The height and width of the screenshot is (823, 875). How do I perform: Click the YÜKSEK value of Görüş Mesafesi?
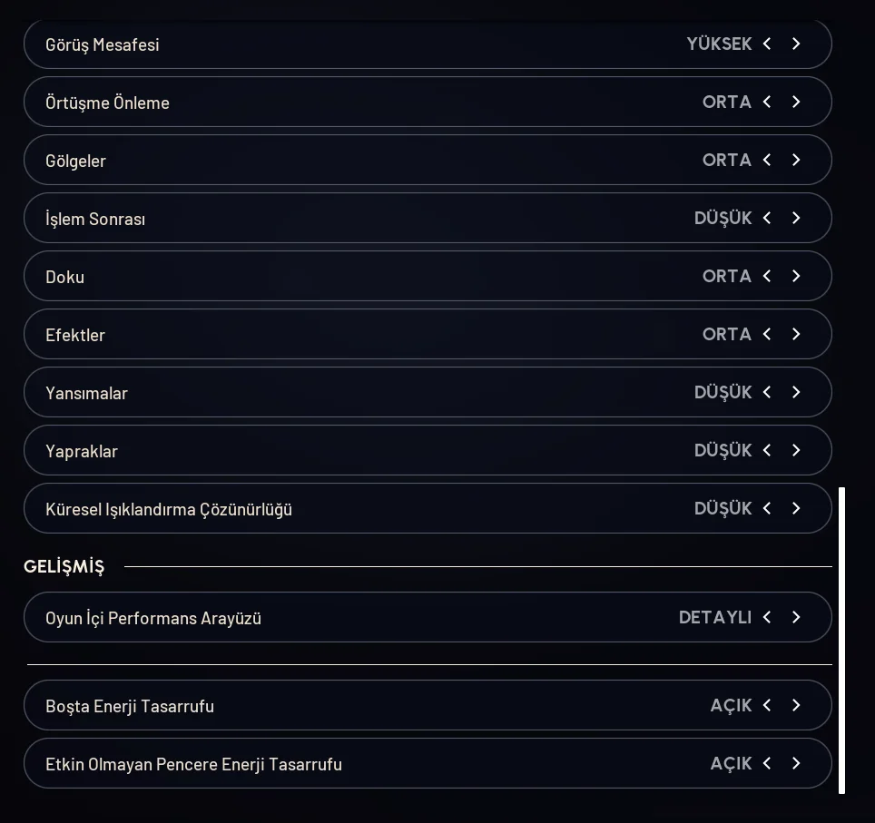pos(719,44)
